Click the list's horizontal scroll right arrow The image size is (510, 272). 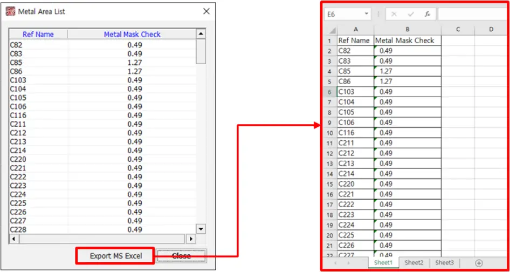(x=191, y=239)
